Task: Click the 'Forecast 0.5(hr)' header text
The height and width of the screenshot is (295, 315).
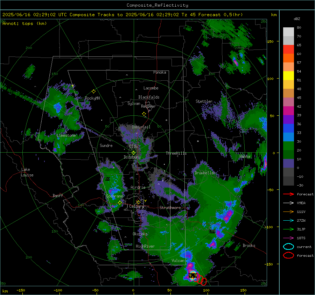Action: 220,15
